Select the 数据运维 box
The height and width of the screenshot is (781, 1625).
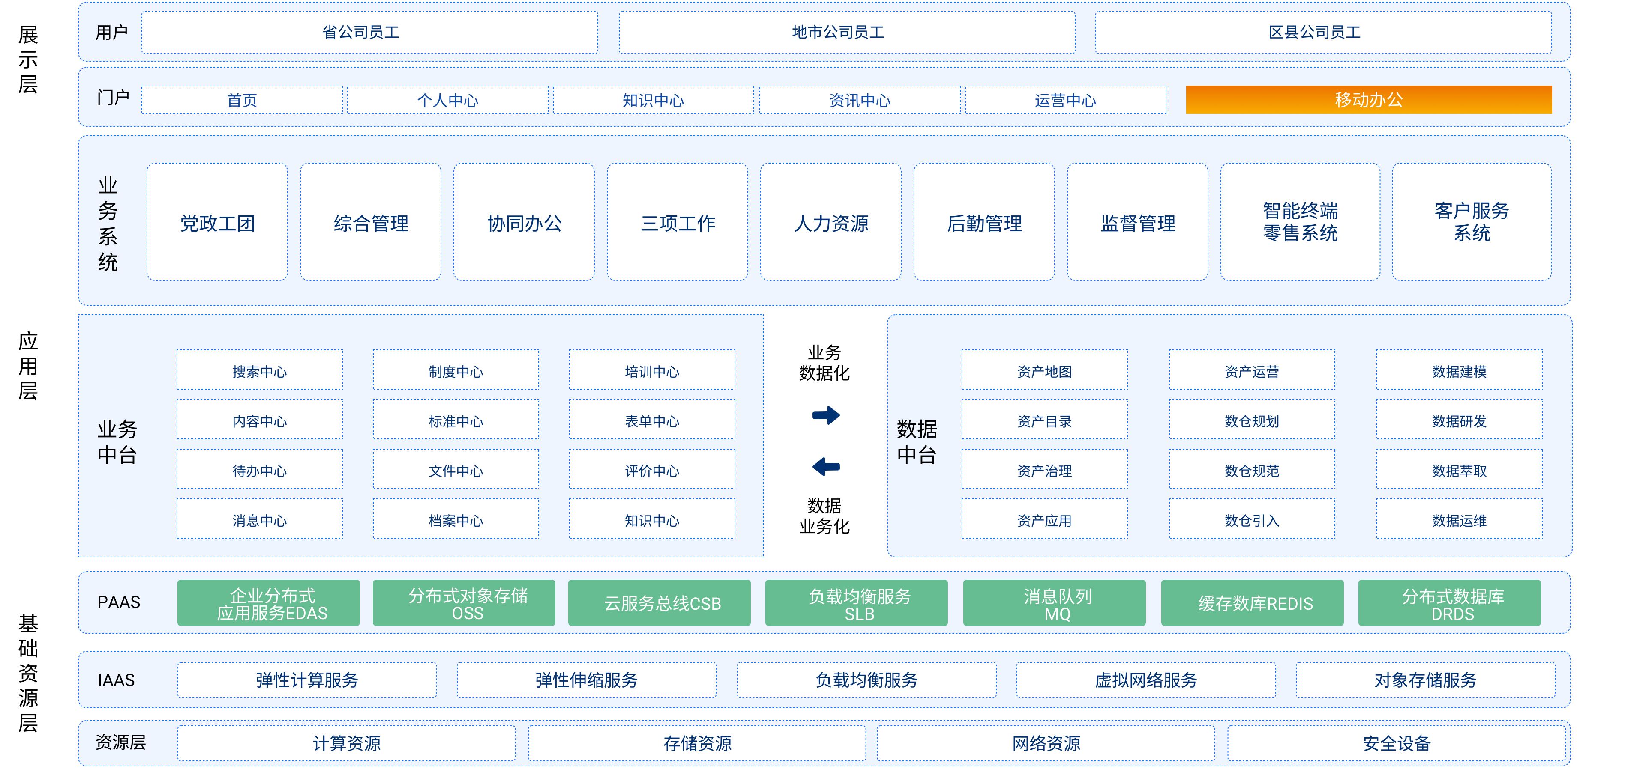1458,519
